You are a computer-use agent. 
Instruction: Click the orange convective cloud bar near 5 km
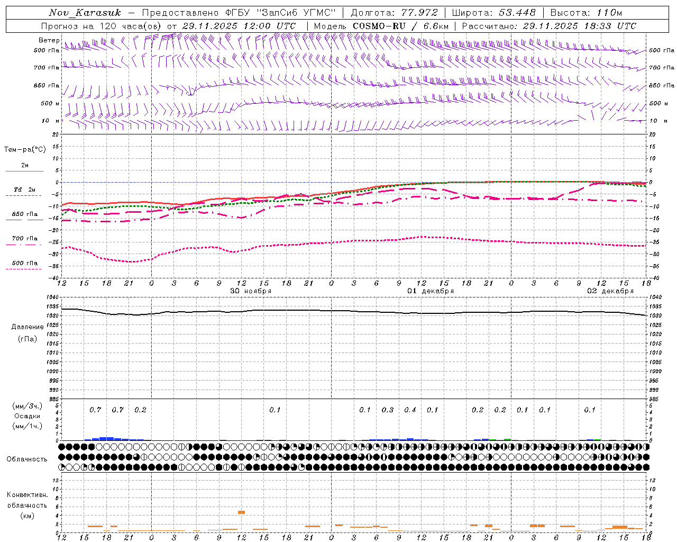(x=241, y=512)
